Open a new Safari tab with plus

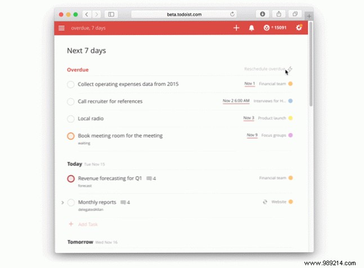309,16
